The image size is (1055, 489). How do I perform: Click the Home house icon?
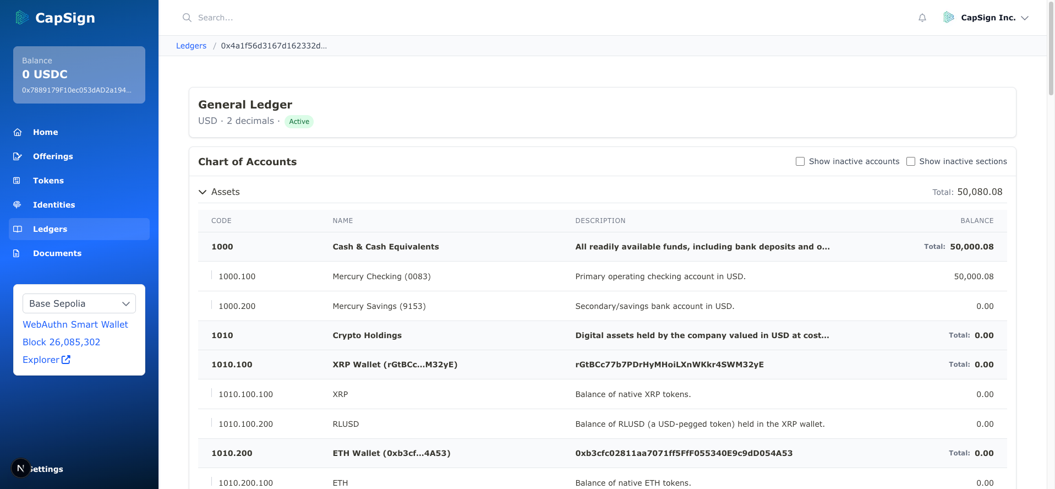(x=18, y=132)
